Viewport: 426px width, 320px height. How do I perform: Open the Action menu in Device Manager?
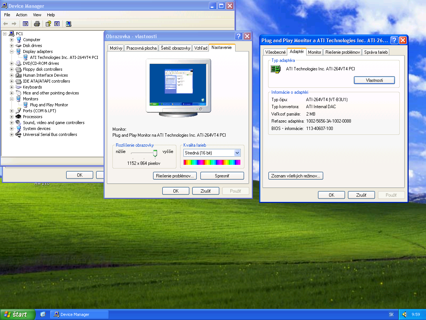[21, 15]
